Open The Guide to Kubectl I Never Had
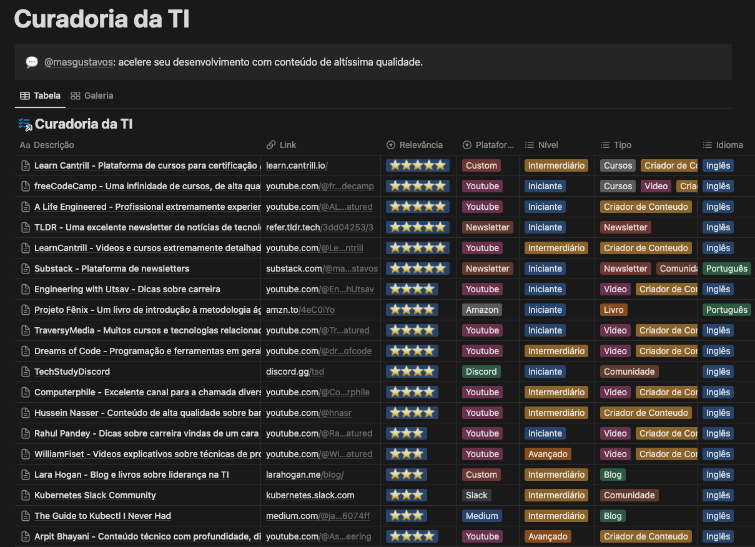Image resolution: width=755 pixels, height=547 pixels. click(x=102, y=516)
